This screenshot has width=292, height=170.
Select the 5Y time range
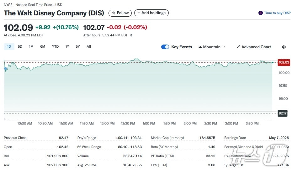pyautogui.click(x=78, y=46)
